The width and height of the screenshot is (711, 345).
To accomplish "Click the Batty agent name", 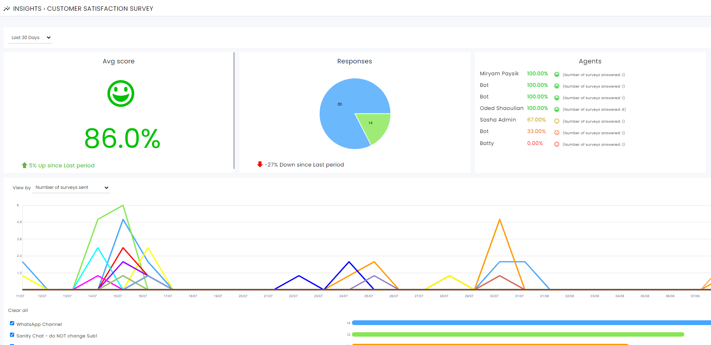I will [x=487, y=143].
